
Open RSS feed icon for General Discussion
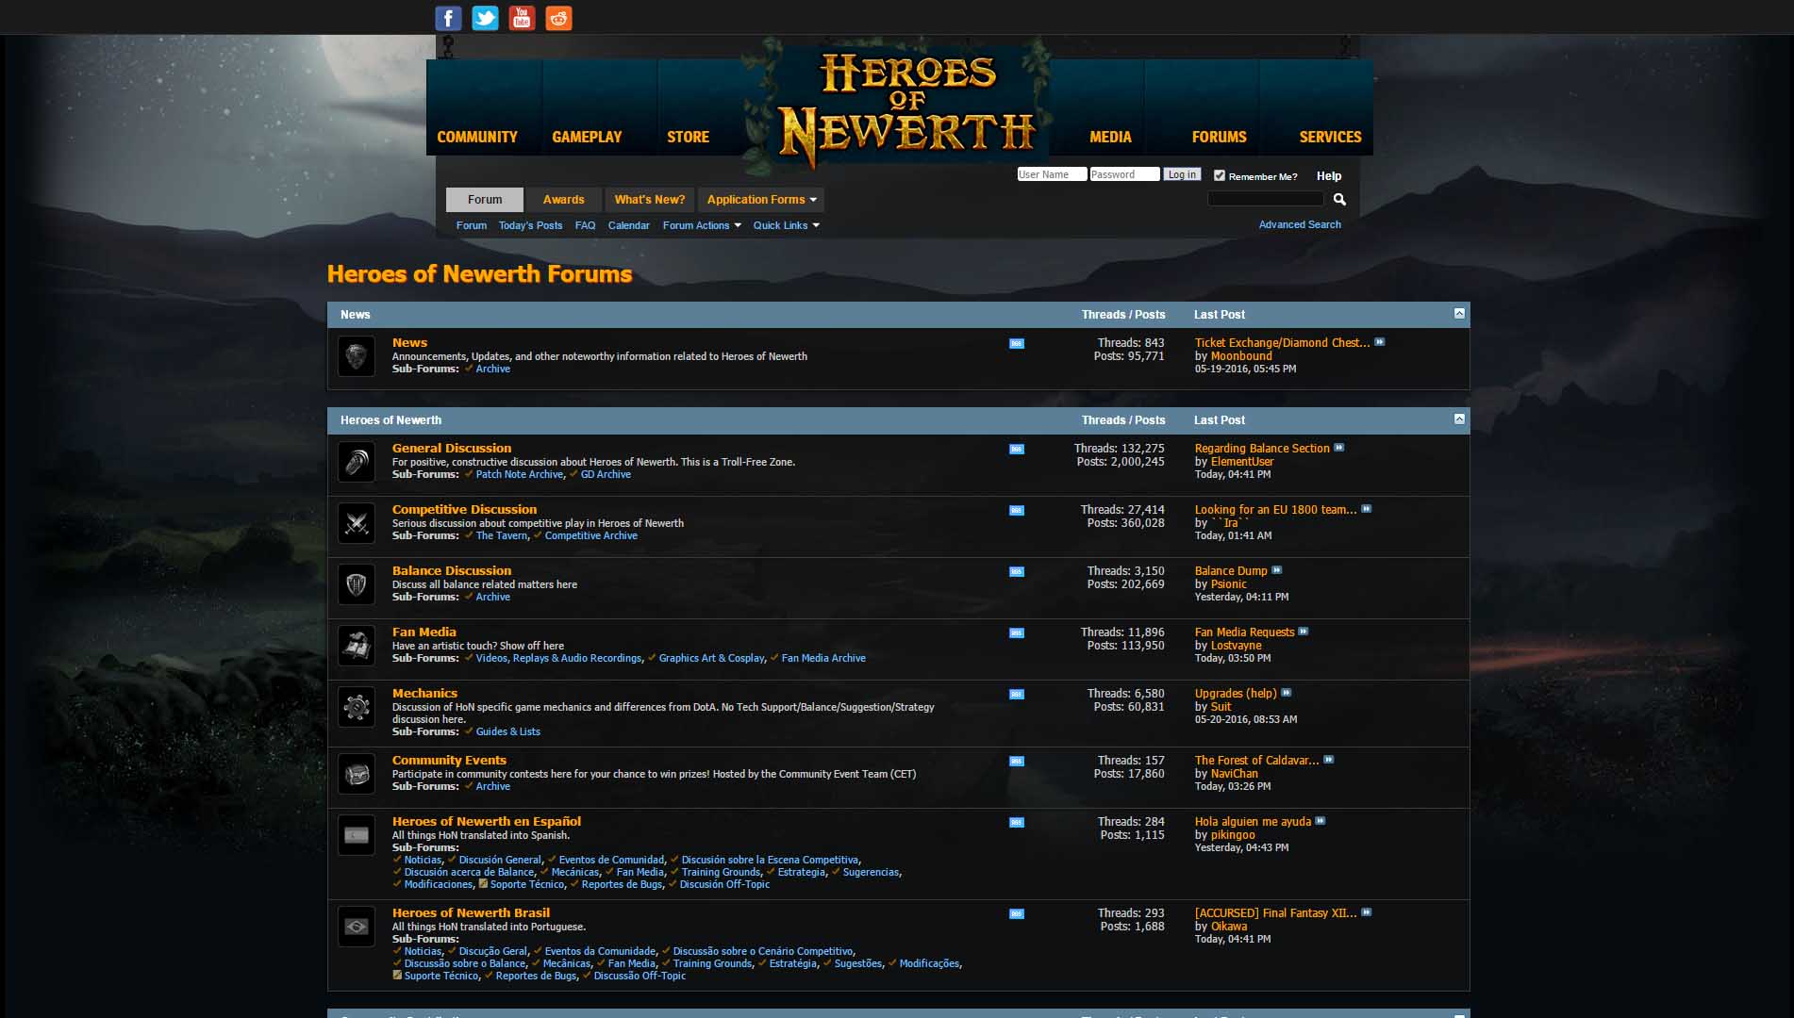click(1016, 450)
